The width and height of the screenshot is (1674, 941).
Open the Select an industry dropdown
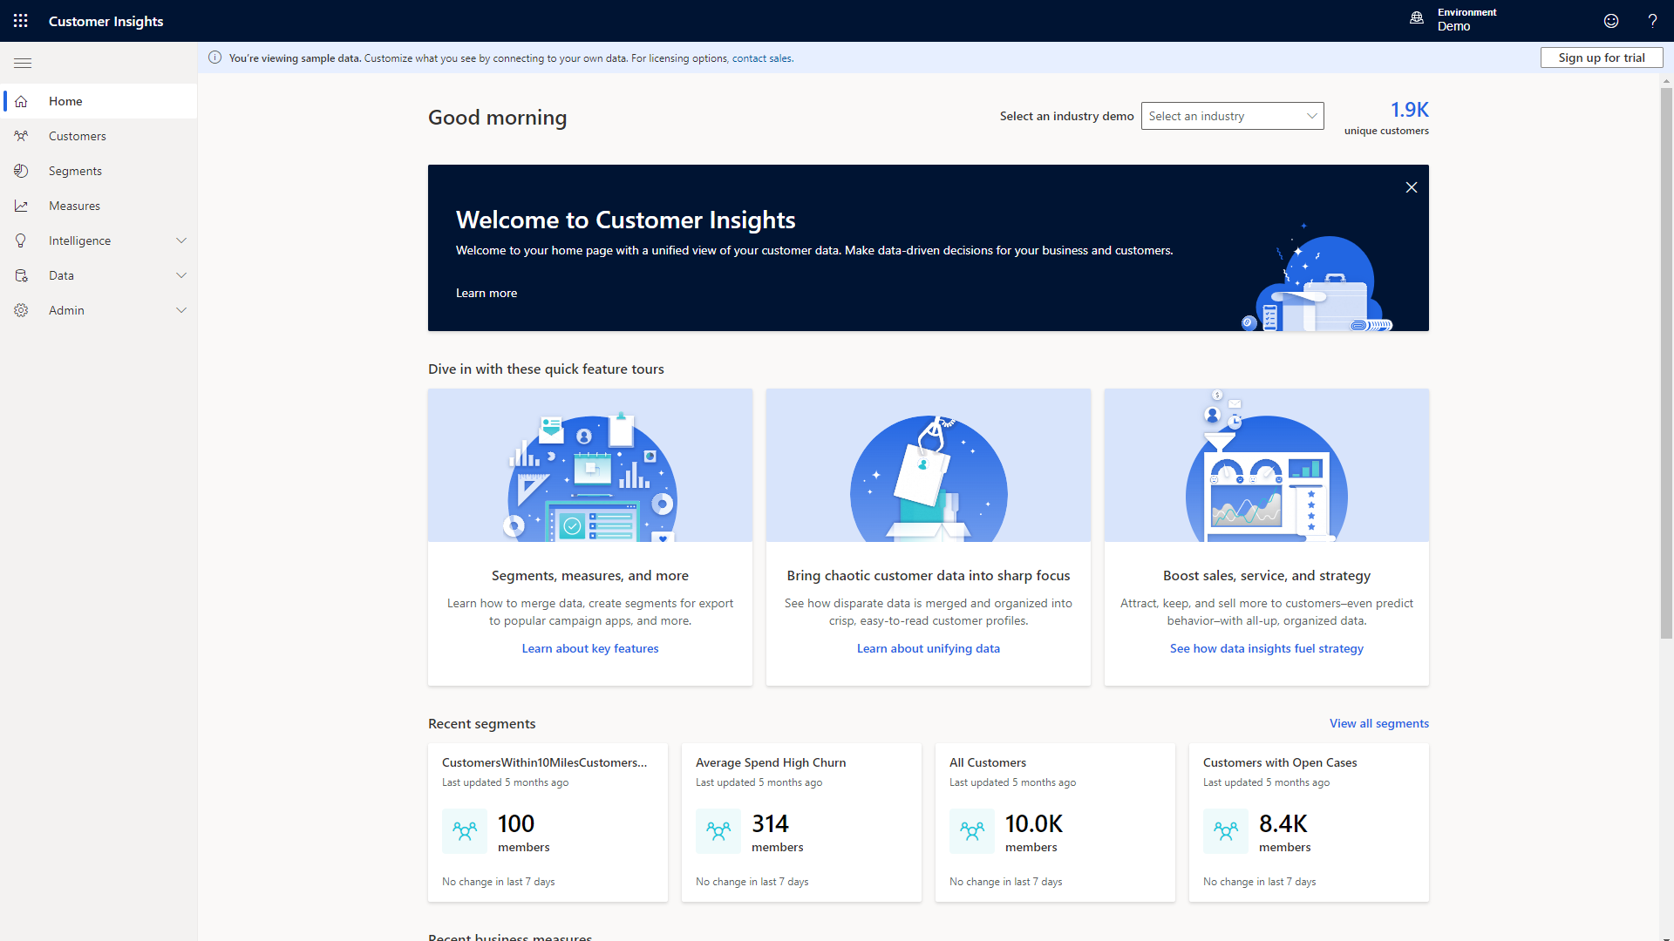coord(1232,116)
